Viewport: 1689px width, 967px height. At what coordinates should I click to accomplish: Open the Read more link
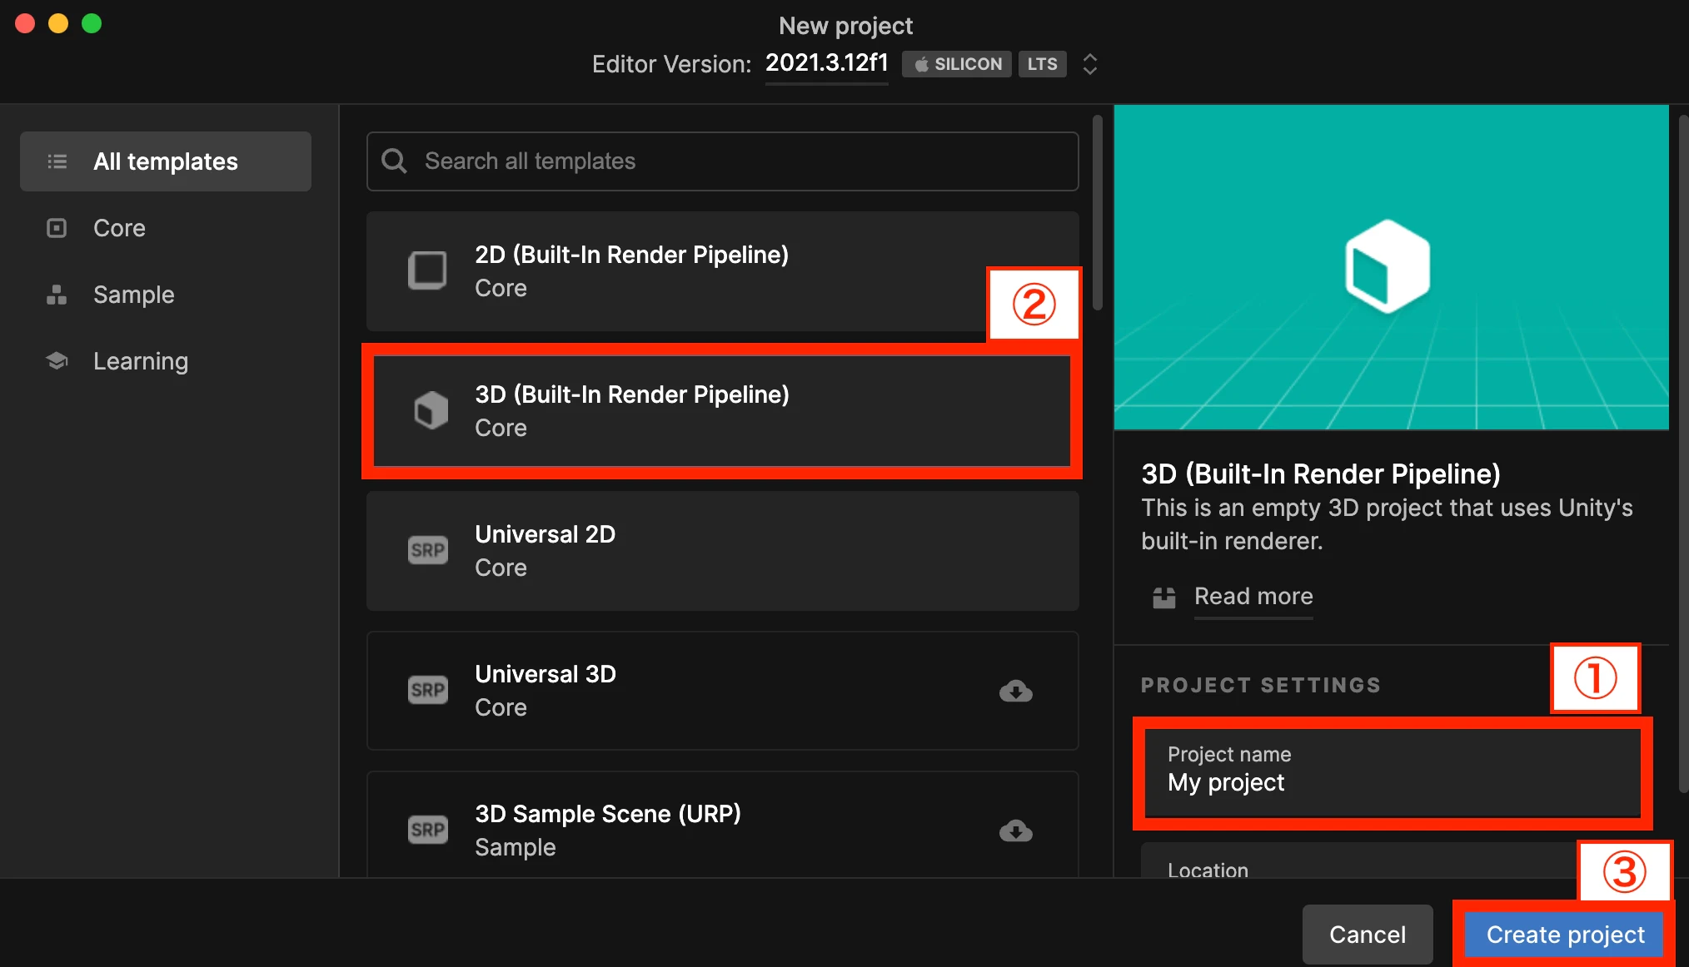point(1253,596)
